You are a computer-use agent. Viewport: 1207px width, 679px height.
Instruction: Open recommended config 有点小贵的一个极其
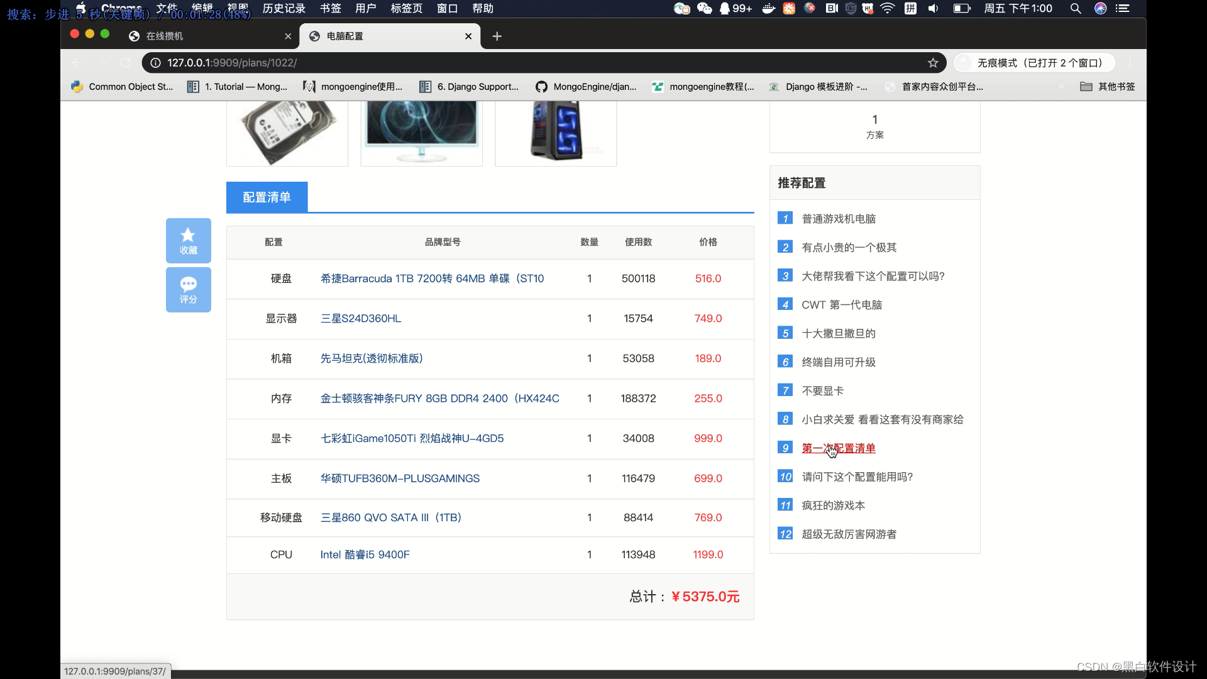(x=849, y=248)
